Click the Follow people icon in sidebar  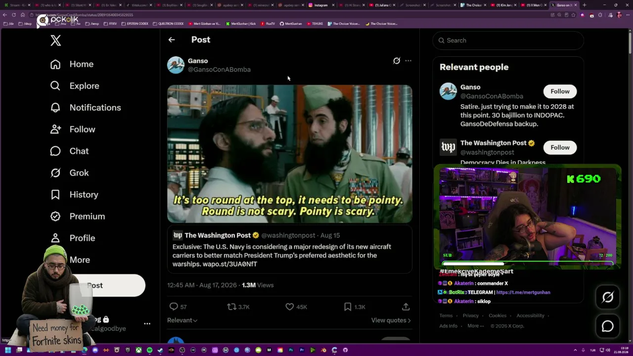[55, 130]
